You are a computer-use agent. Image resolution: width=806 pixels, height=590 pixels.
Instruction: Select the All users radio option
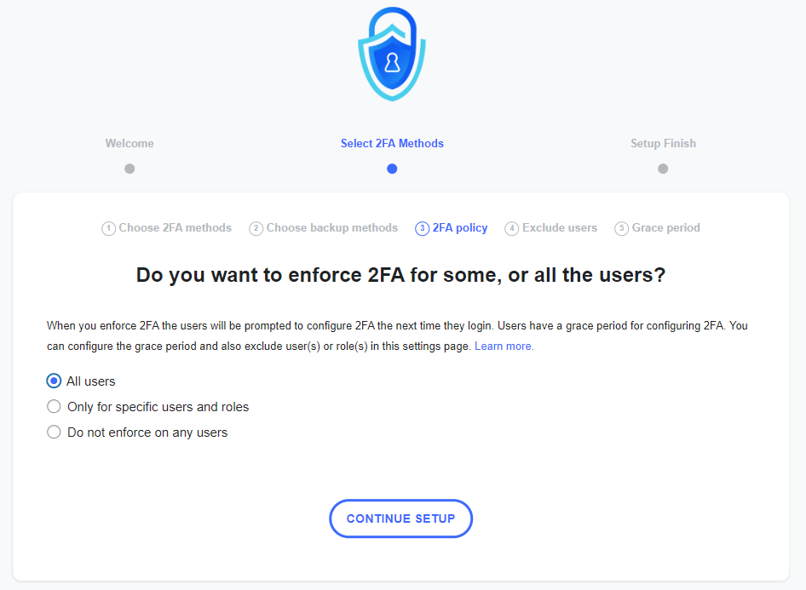54,381
